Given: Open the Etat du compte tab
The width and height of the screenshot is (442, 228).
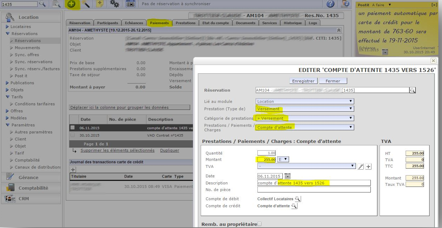Looking at the screenshot, I should [x=215, y=23].
